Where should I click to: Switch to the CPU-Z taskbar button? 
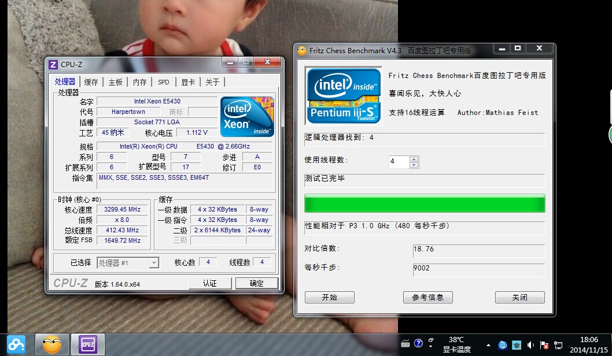pyautogui.click(x=88, y=344)
